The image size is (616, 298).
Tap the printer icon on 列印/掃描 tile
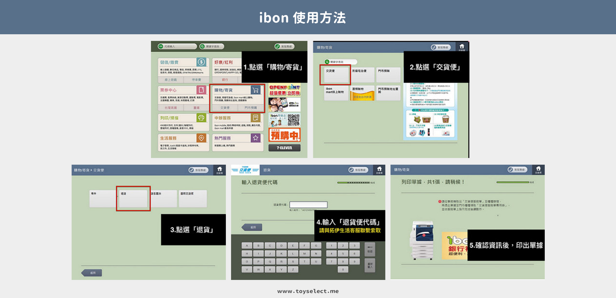201,118
